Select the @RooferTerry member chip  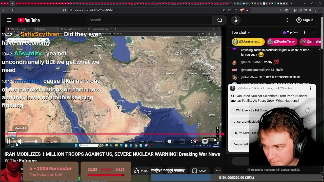pyautogui.click(x=281, y=41)
